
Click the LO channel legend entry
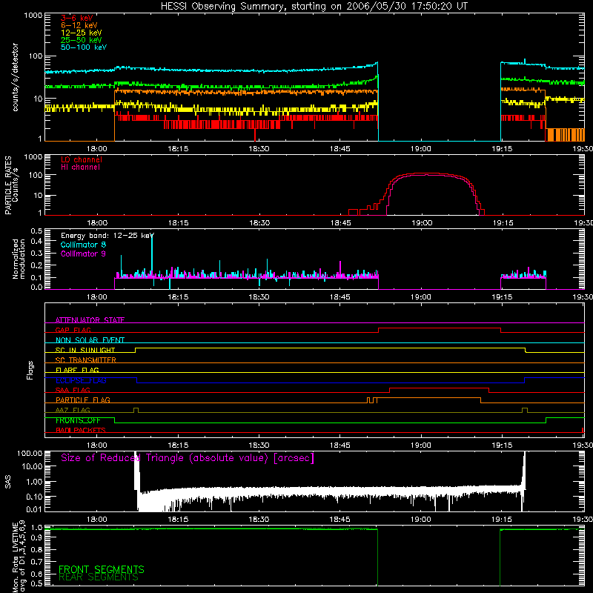pyautogui.click(x=82, y=159)
